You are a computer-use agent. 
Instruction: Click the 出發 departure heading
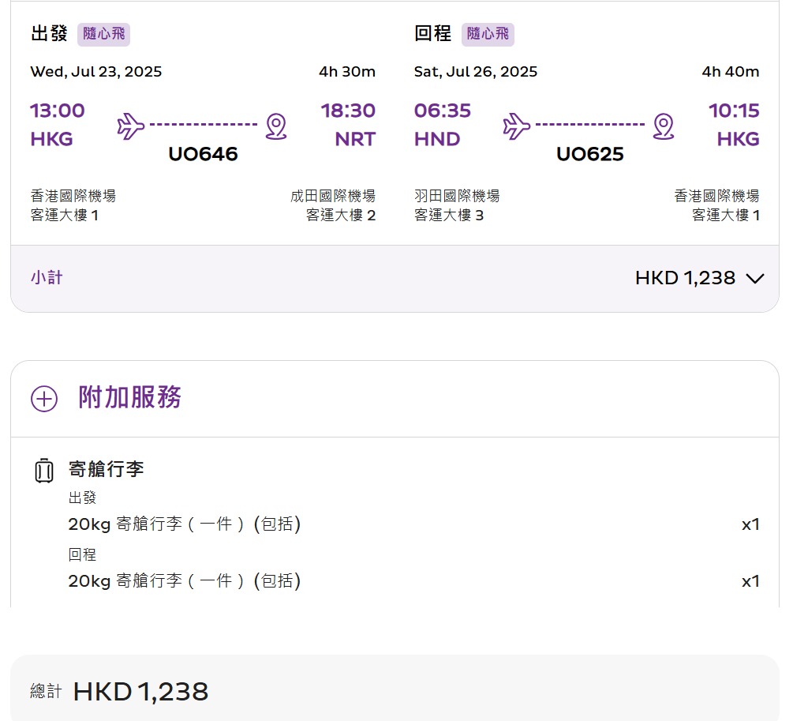[49, 34]
